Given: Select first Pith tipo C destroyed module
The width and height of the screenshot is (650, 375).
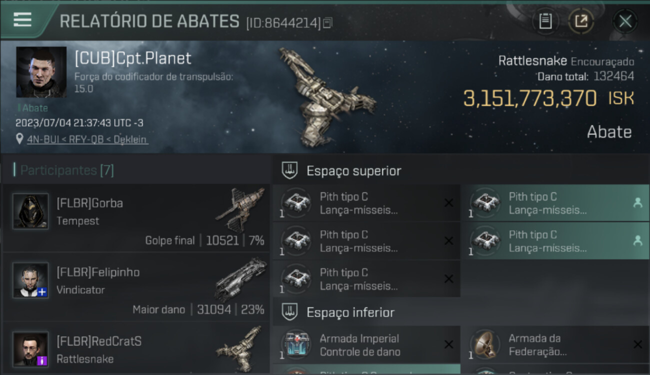Looking at the screenshot, I should [366, 203].
